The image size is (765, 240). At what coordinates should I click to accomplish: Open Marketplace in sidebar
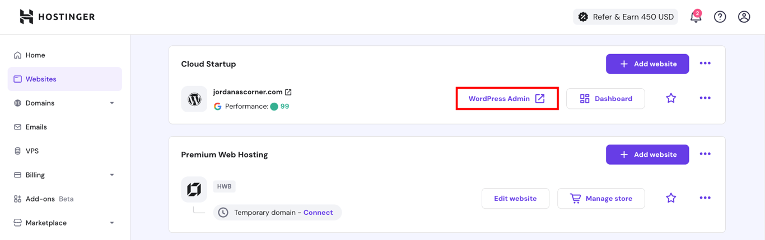65,223
